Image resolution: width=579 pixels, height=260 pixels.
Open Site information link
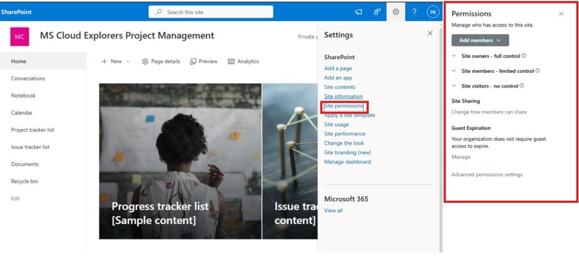tap(343, 97)
